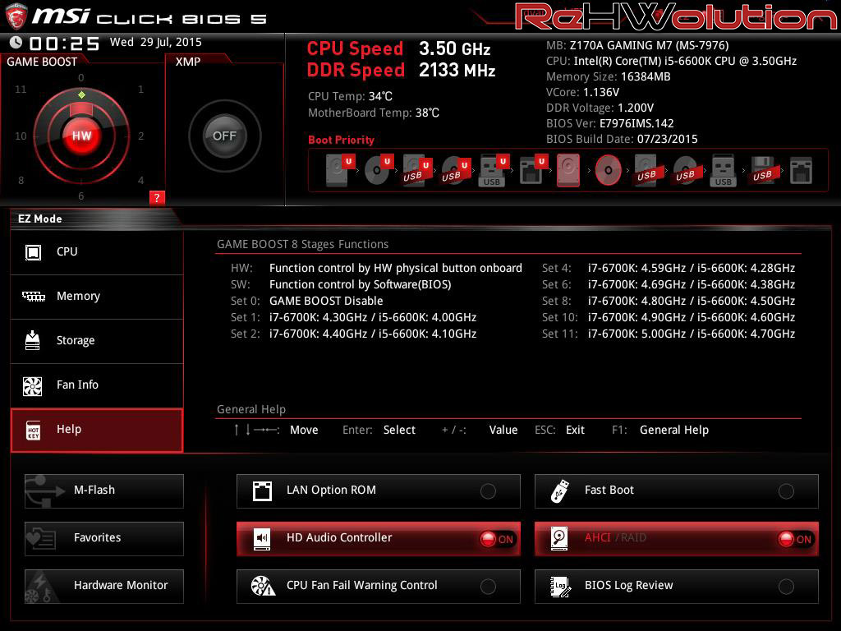Image resolution: width=841 pixels, height=631 pixels.
Task: Enable LAN Option ROM toggle
Action: (x=488, y=491)
